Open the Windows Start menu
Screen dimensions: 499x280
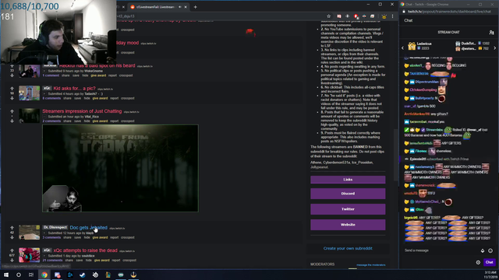pyautogui.click(x=6, y=275)
